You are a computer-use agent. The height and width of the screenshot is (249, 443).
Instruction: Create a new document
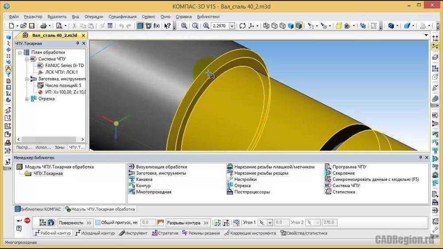(12, 26)
